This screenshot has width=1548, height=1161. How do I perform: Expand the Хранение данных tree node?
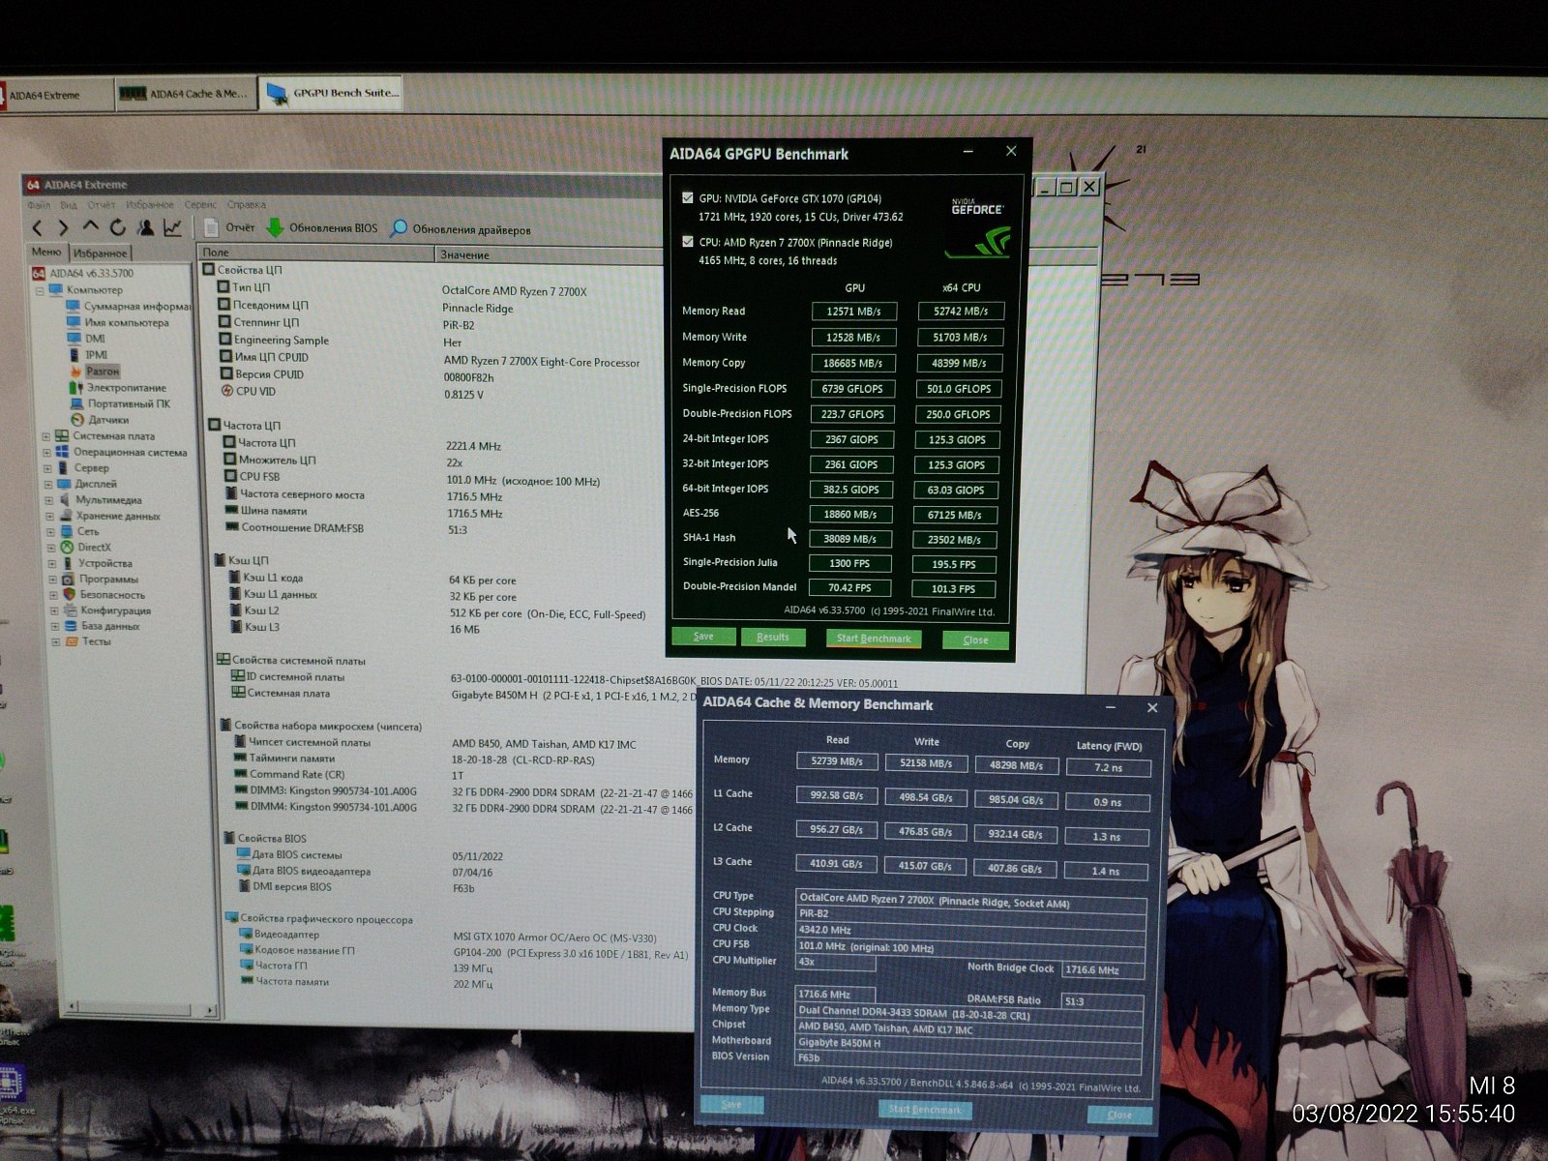point(49,516)
